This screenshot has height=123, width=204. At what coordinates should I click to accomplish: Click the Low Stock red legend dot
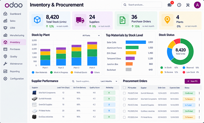coord(184,72)
